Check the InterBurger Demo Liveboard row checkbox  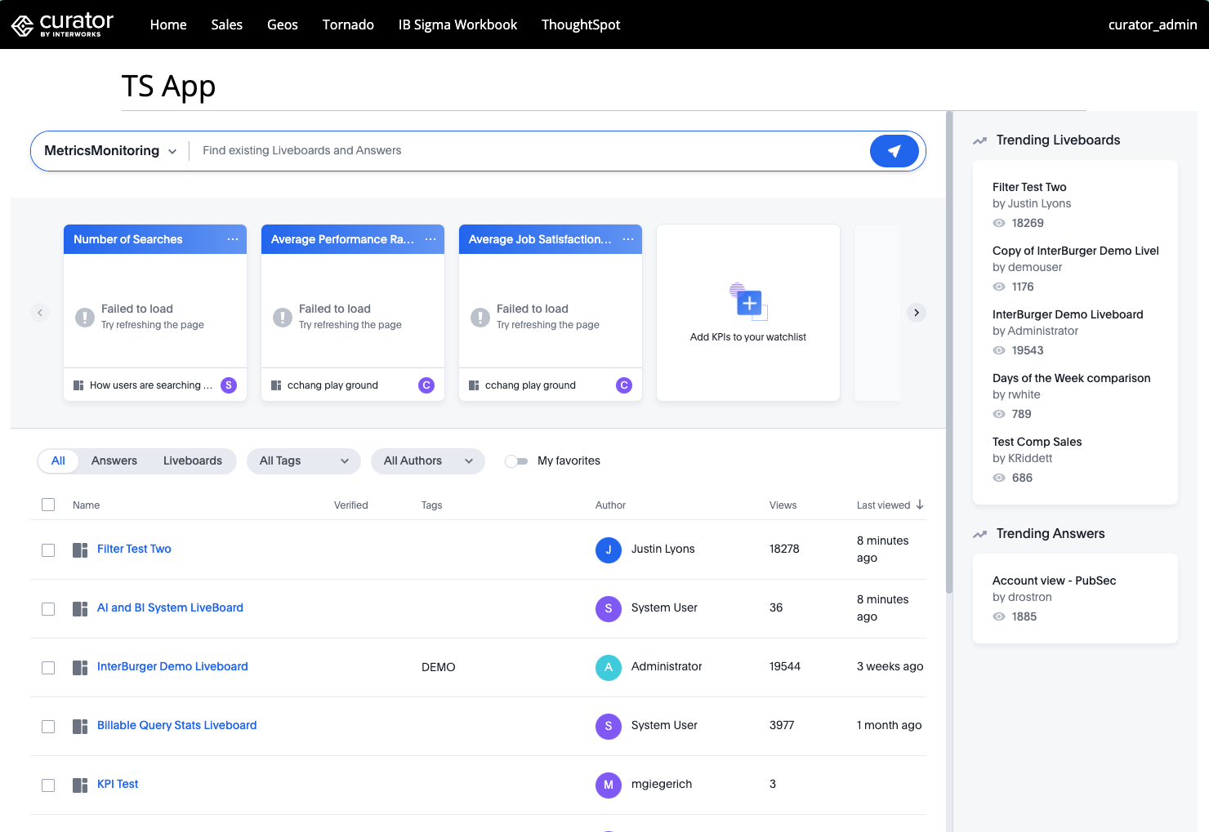tap(48, 668)
